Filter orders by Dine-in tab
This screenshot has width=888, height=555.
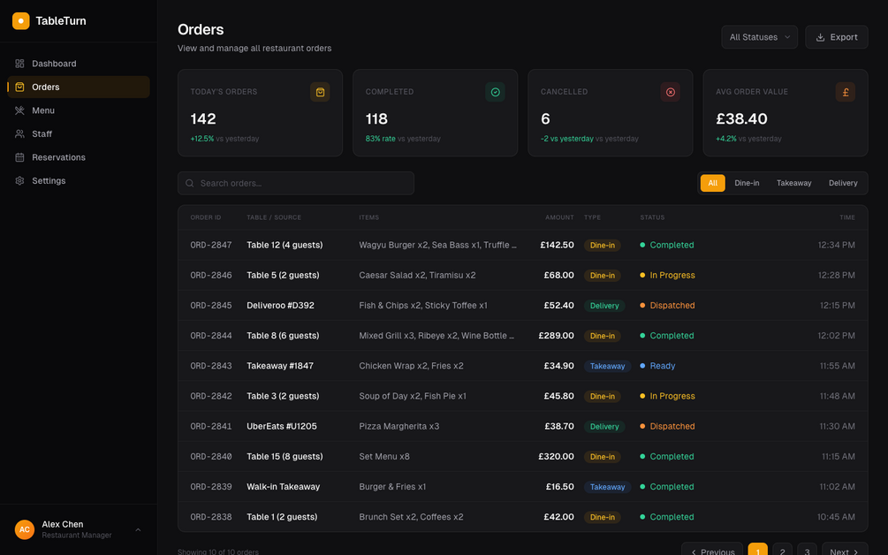747,183
